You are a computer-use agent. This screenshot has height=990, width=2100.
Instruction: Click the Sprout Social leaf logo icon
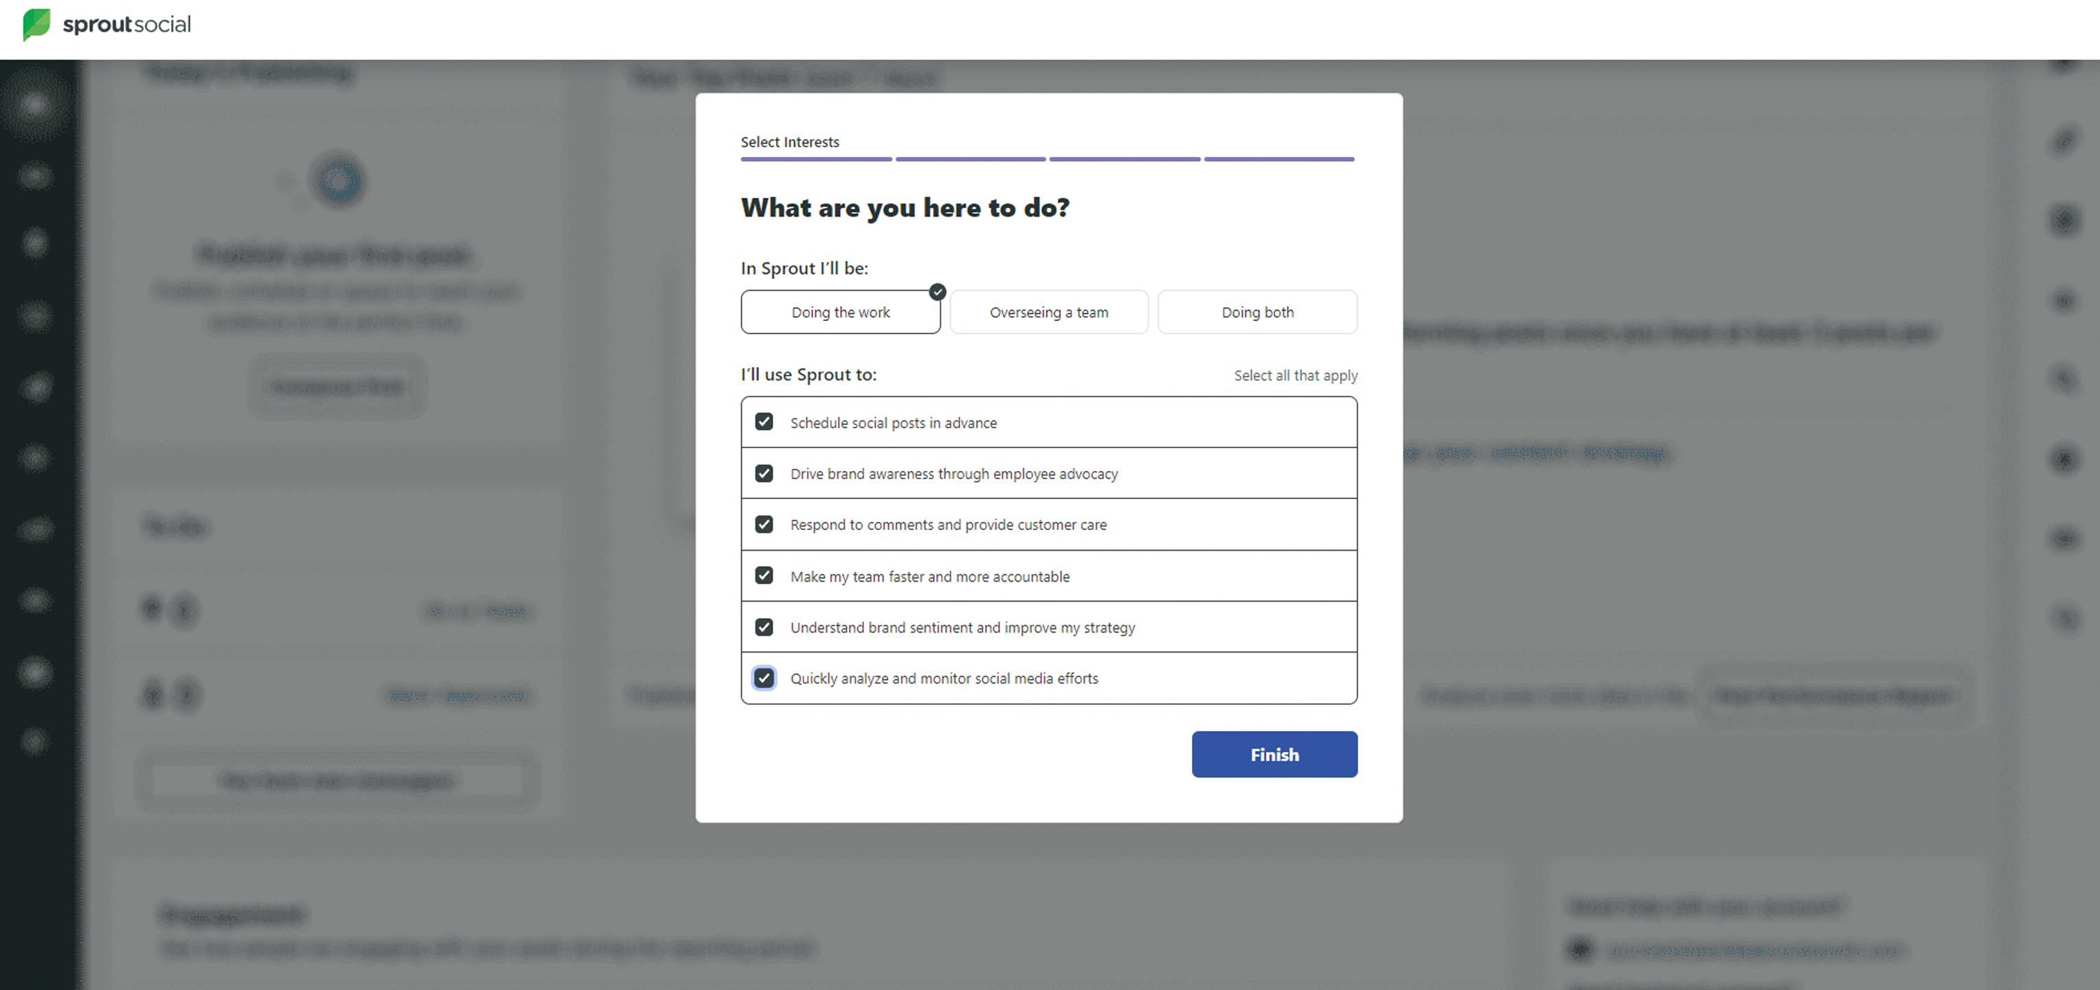pyautogui.click(x=36, y=25)
